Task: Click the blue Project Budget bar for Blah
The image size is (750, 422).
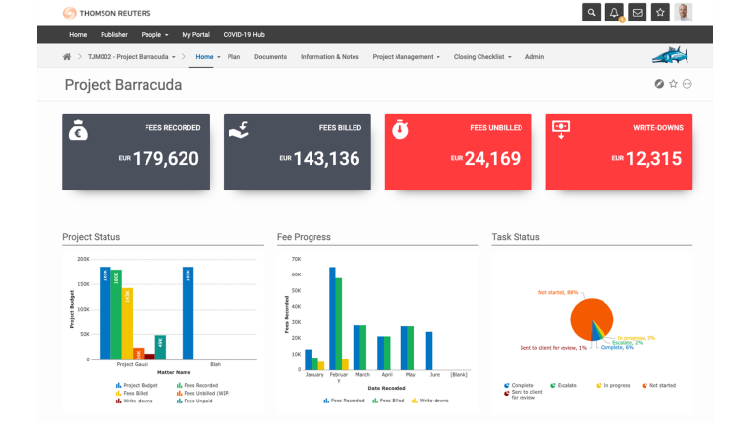Action: point(187,313)
